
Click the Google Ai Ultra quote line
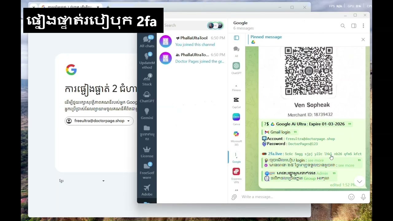(307, 124)
